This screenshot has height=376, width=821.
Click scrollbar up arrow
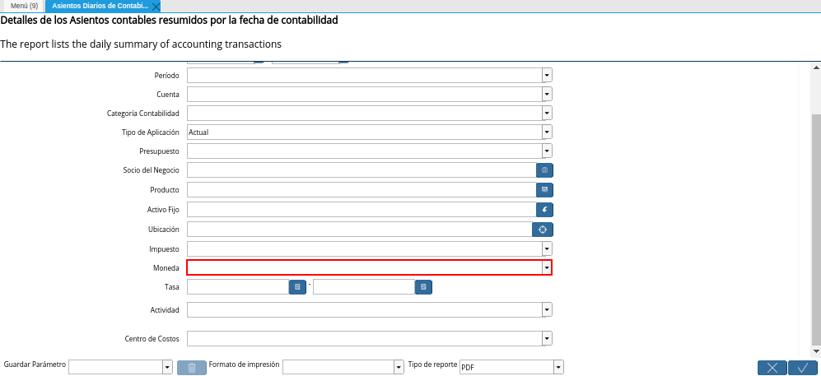pos(816,67)
